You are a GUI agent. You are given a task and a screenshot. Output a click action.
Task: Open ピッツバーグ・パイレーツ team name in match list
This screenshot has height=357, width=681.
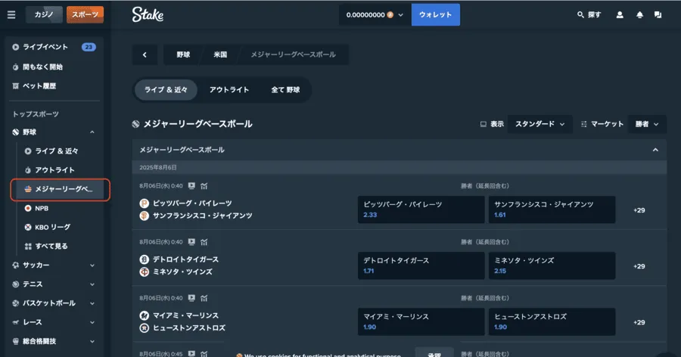click(x=192, y=203)
